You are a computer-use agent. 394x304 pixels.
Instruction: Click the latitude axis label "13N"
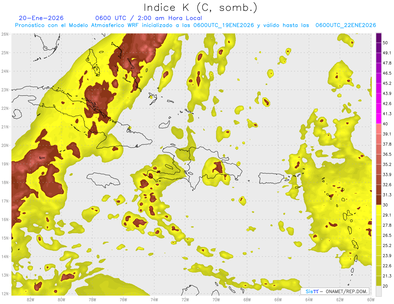pyautogui.click(x=5, y=275)
